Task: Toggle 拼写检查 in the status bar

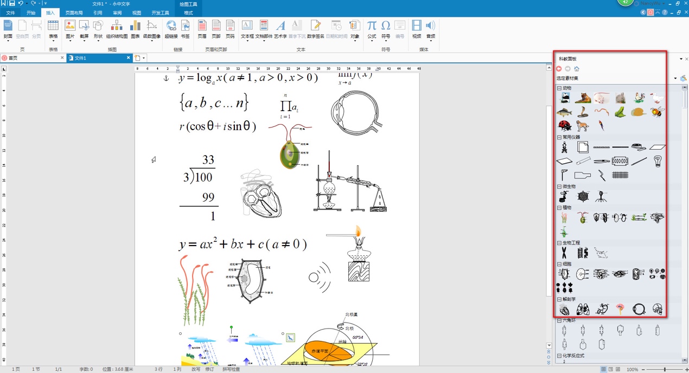Action: 231,369
